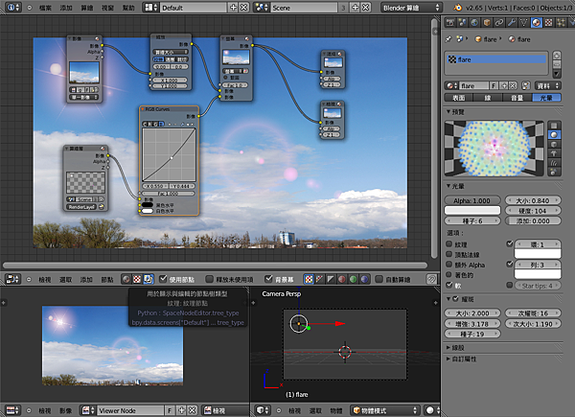
Task: Open the World properties globe icon
Action: [474, 23]
